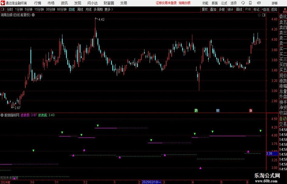Open the 功能 menu
The height and width of the screenshot is (184, 287).
tap(205, 3)
